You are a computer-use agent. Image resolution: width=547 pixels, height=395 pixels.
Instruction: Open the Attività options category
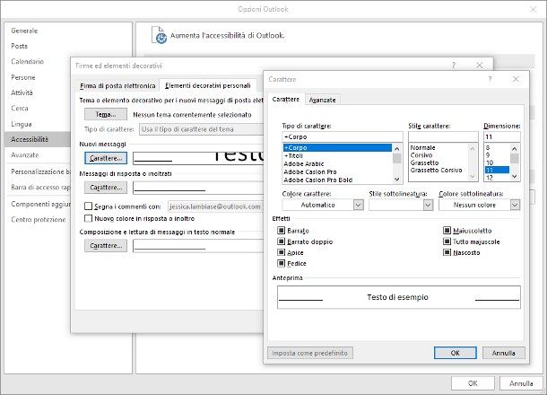(x=22, y=92)
